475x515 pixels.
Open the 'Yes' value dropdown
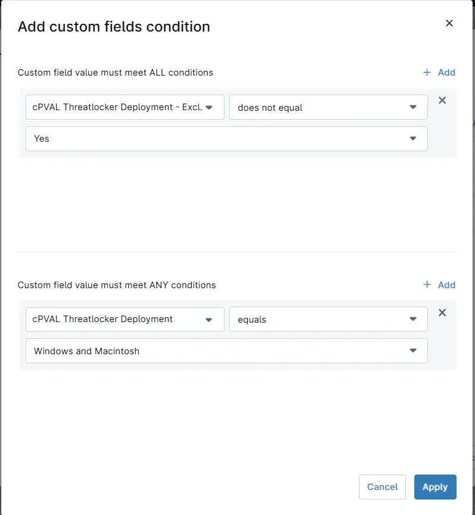(x=227, y=139)
